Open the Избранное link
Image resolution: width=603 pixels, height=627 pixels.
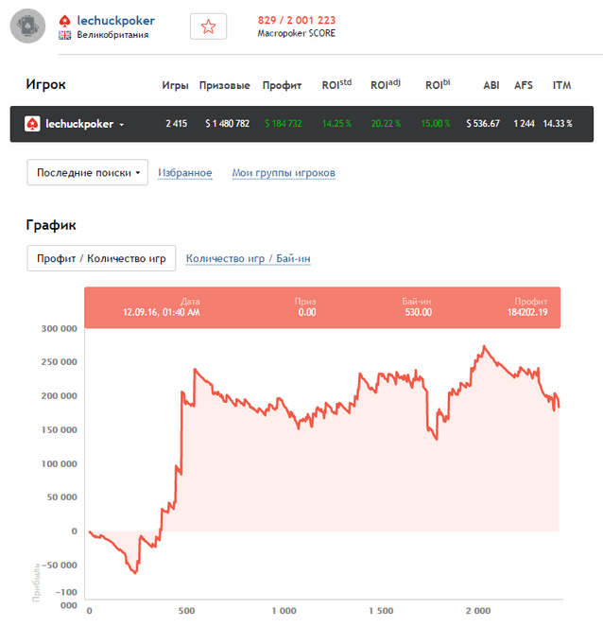coord(185,173)
